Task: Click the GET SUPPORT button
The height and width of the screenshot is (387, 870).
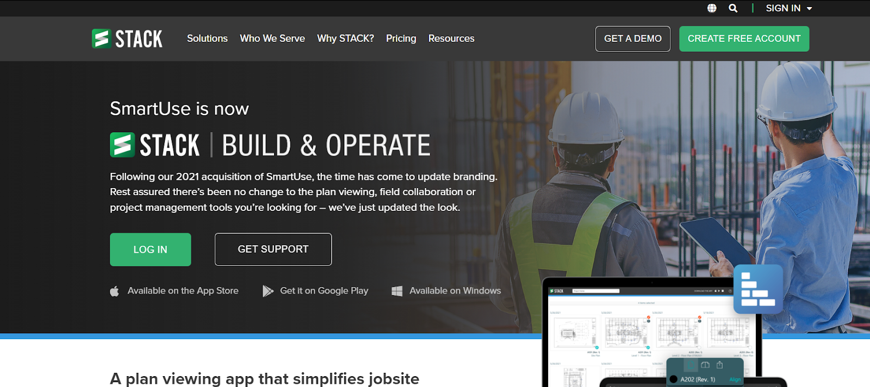Action: coord(273,249)
